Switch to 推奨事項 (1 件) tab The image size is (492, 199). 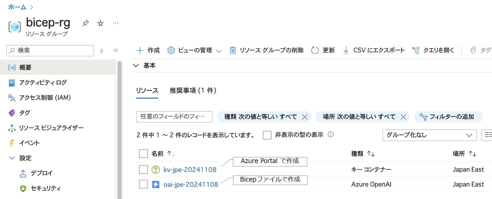[x=193, y=90]
